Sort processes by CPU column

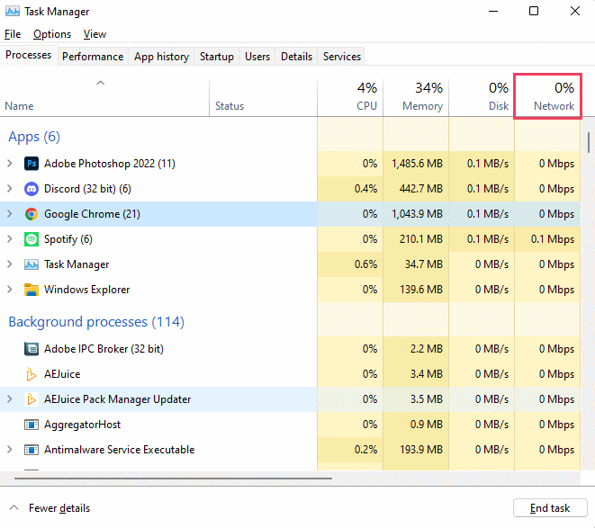(x=350, y=97)
